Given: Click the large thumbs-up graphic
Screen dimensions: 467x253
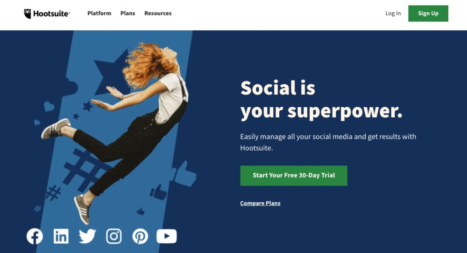Looking at the screenshot, I should click(184, 174).
